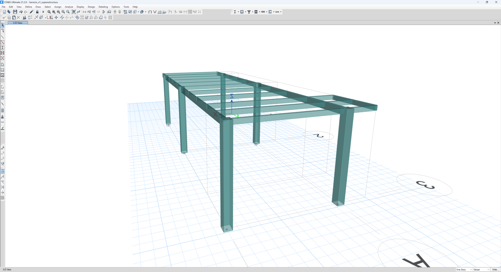This screenshot has height=272, width=501.
Task: Open the composite column design dropdown arrow
Action: coord(260,12)
